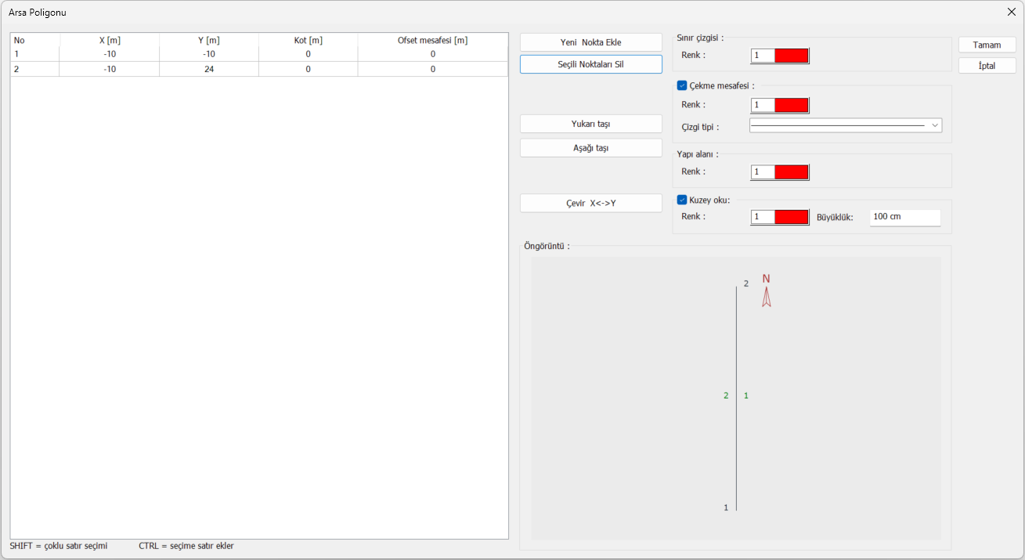Screen dimensions: 1025x560
Task: Click the Aşağı taşı button
Action: [x=590, y=148]
